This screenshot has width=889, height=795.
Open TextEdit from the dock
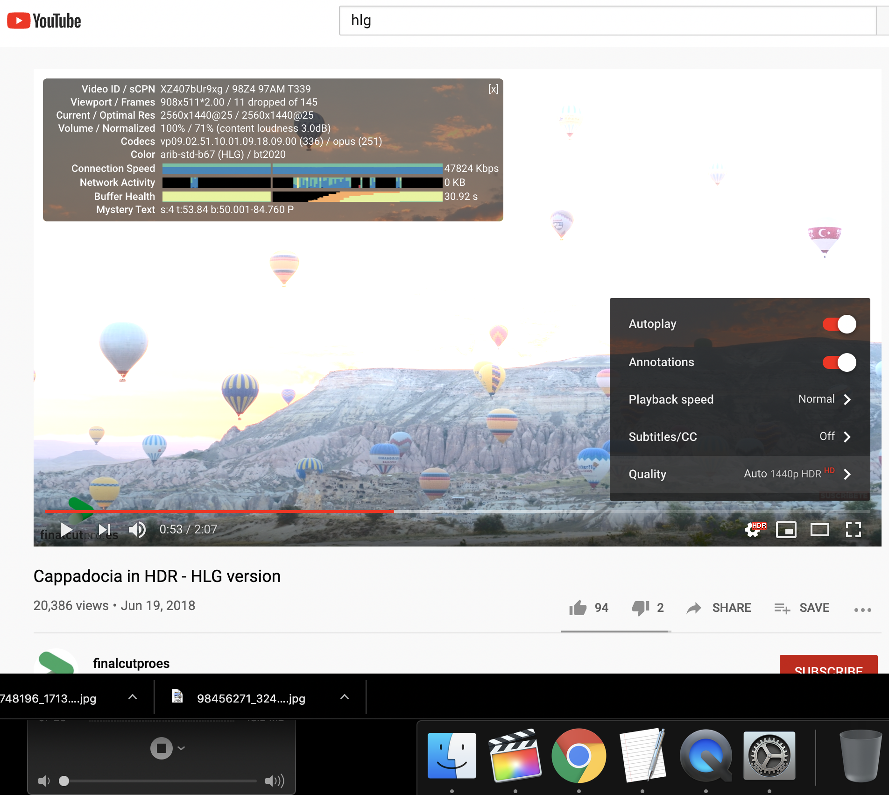[642, 755]
